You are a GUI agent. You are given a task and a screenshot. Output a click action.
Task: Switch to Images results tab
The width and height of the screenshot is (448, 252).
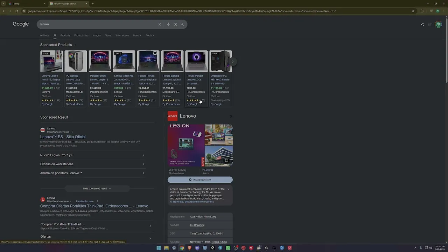(x=97, y=35)
